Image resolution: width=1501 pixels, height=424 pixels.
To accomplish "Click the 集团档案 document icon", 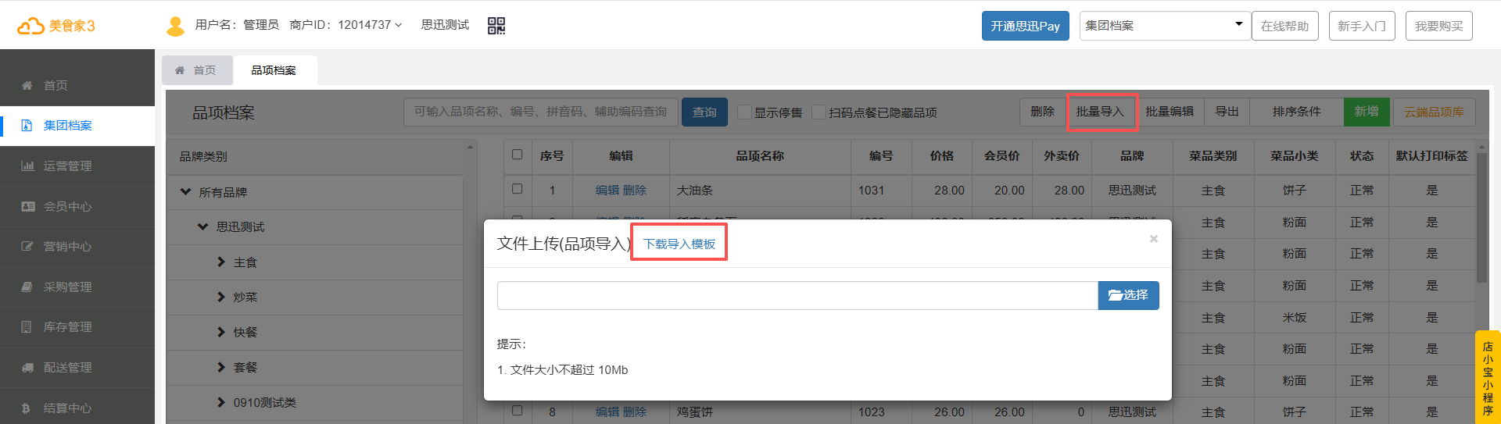I will click(x=27, y=125).
